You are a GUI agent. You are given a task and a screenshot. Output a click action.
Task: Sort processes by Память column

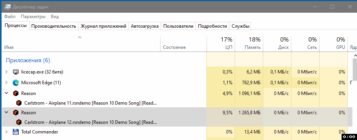[x=249, y=43]
